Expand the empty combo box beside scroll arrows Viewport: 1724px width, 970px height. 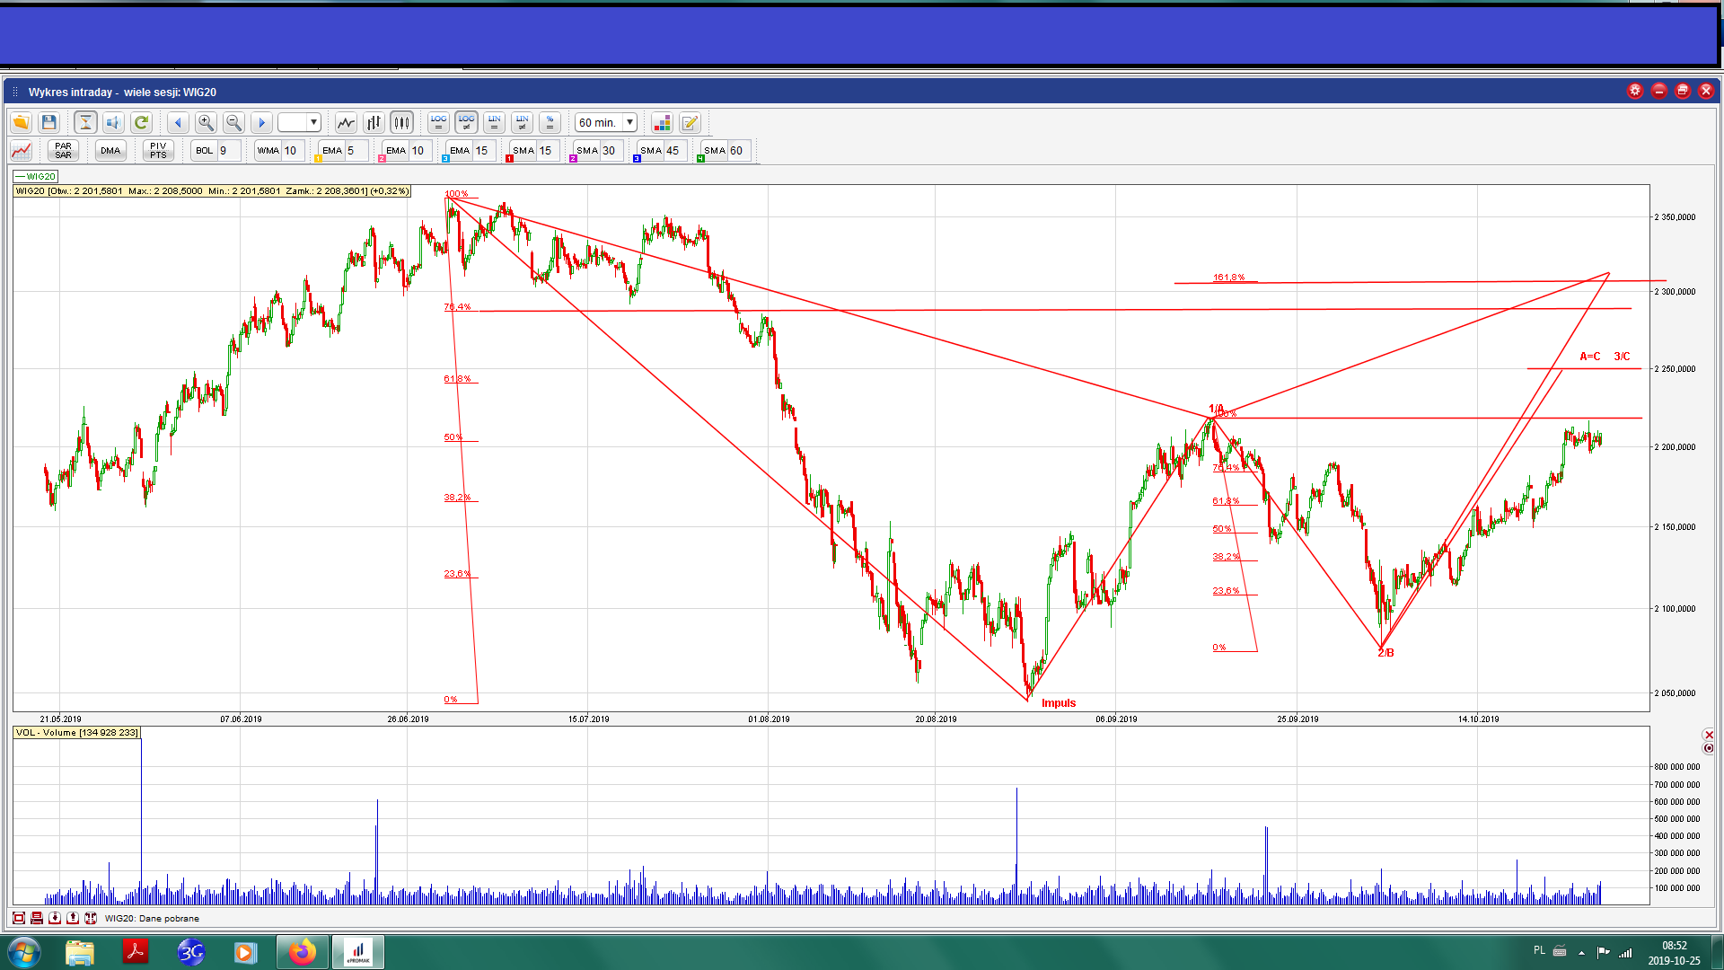click(313, 123)
